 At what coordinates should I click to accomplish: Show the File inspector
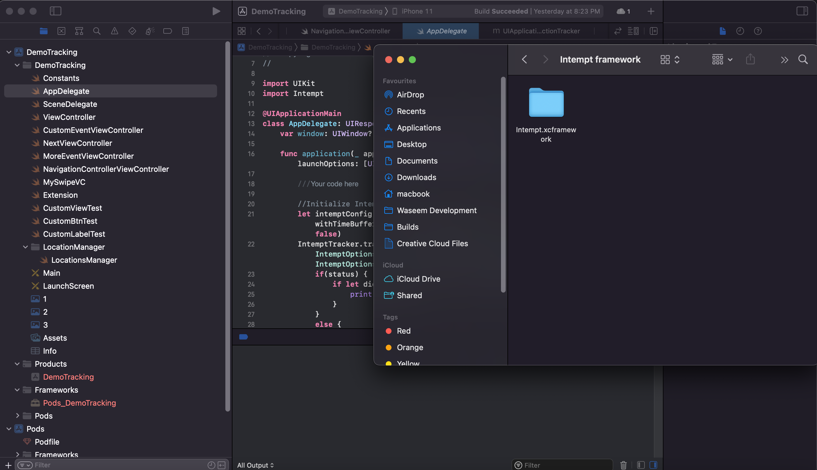(723, 31)
